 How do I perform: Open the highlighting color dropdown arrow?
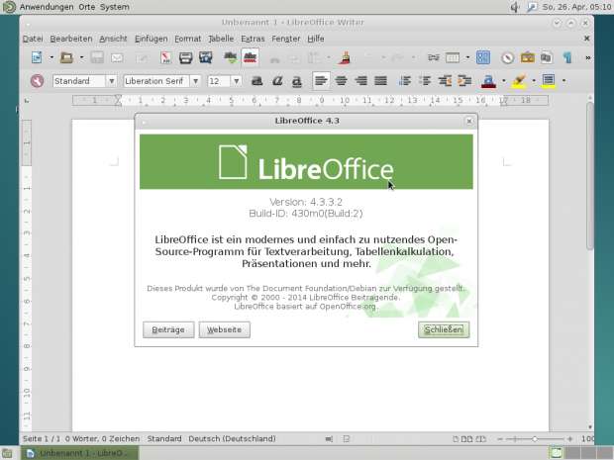coord(534,81)
